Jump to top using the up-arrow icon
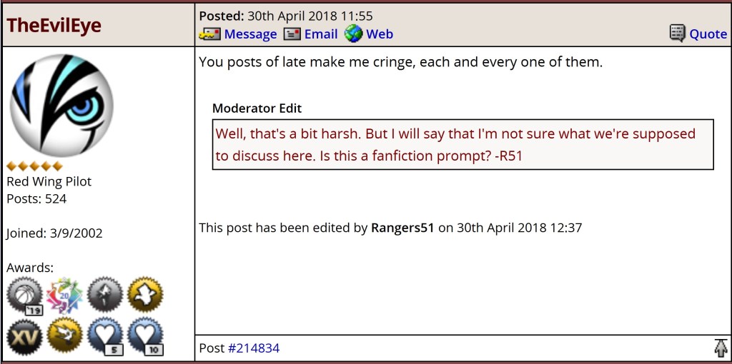Image resolution: width=732 pixels, height=364 pixels. [720, 348]
